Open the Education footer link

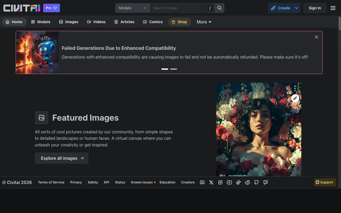pyautogui.click(x=167, y=182)
